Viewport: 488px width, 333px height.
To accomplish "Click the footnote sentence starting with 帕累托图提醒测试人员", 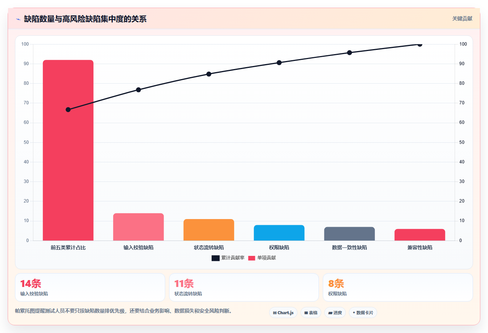I will click(x=123, y=311).
